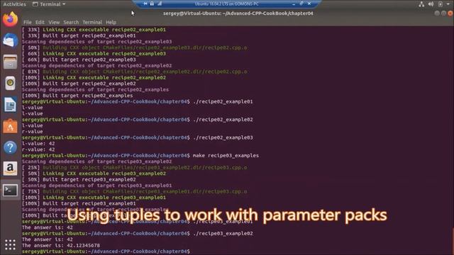Click './recipe02_example01' command text
This screenshot has height=255, width=454.
pos(223,101)
